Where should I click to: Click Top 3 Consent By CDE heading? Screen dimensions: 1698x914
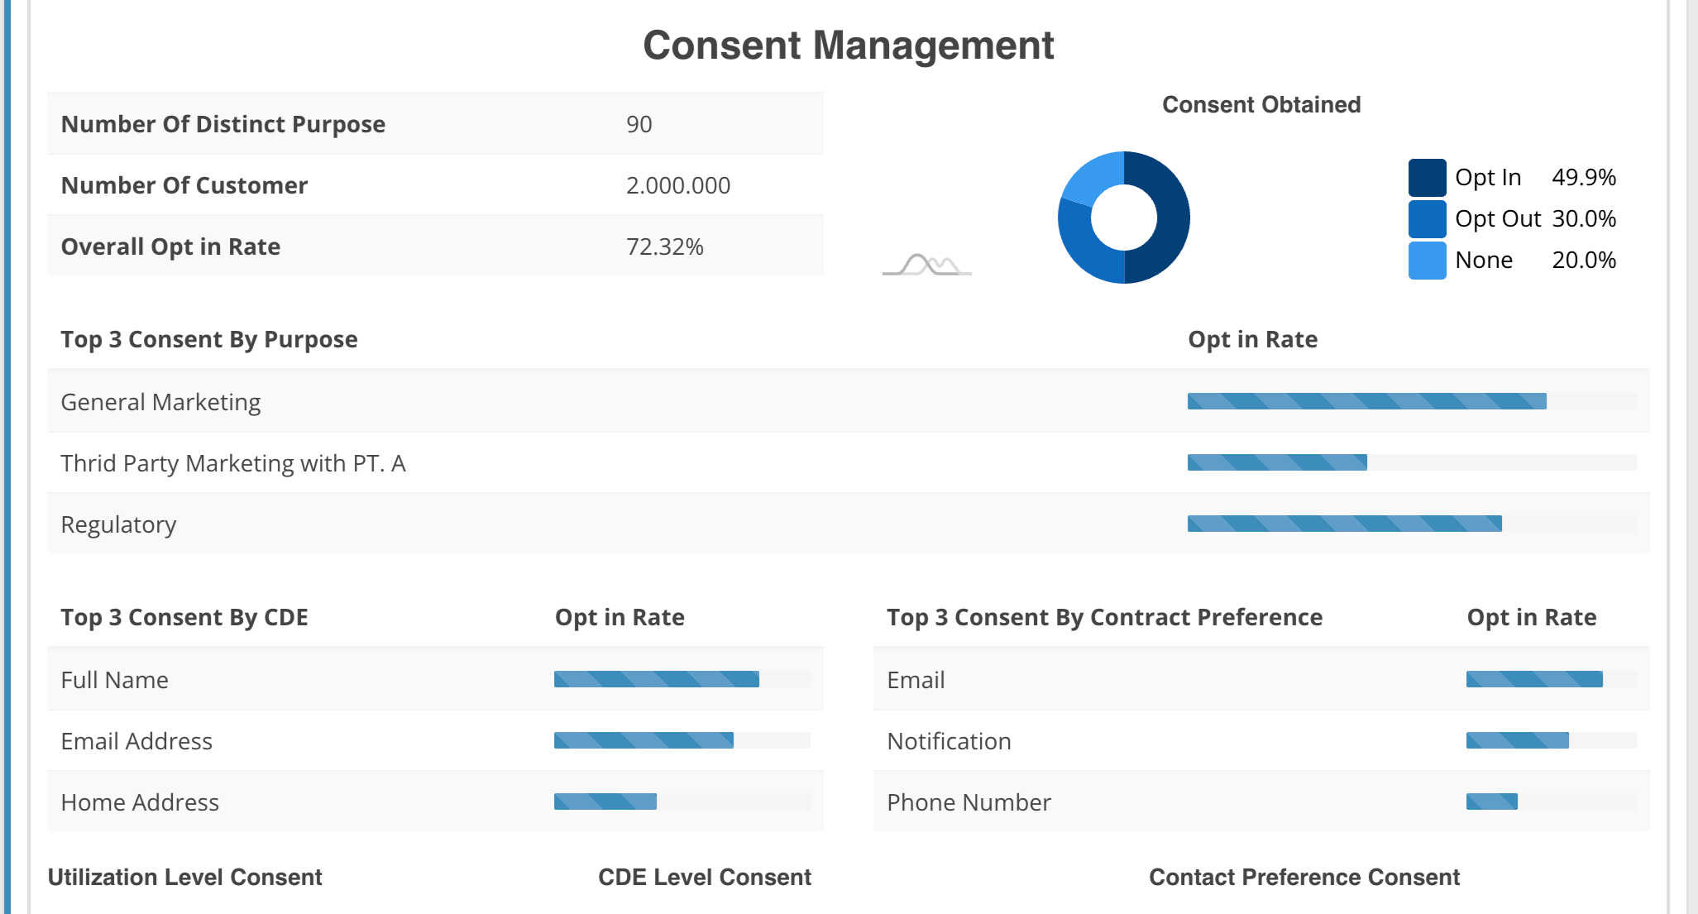[x=184, y=617]
